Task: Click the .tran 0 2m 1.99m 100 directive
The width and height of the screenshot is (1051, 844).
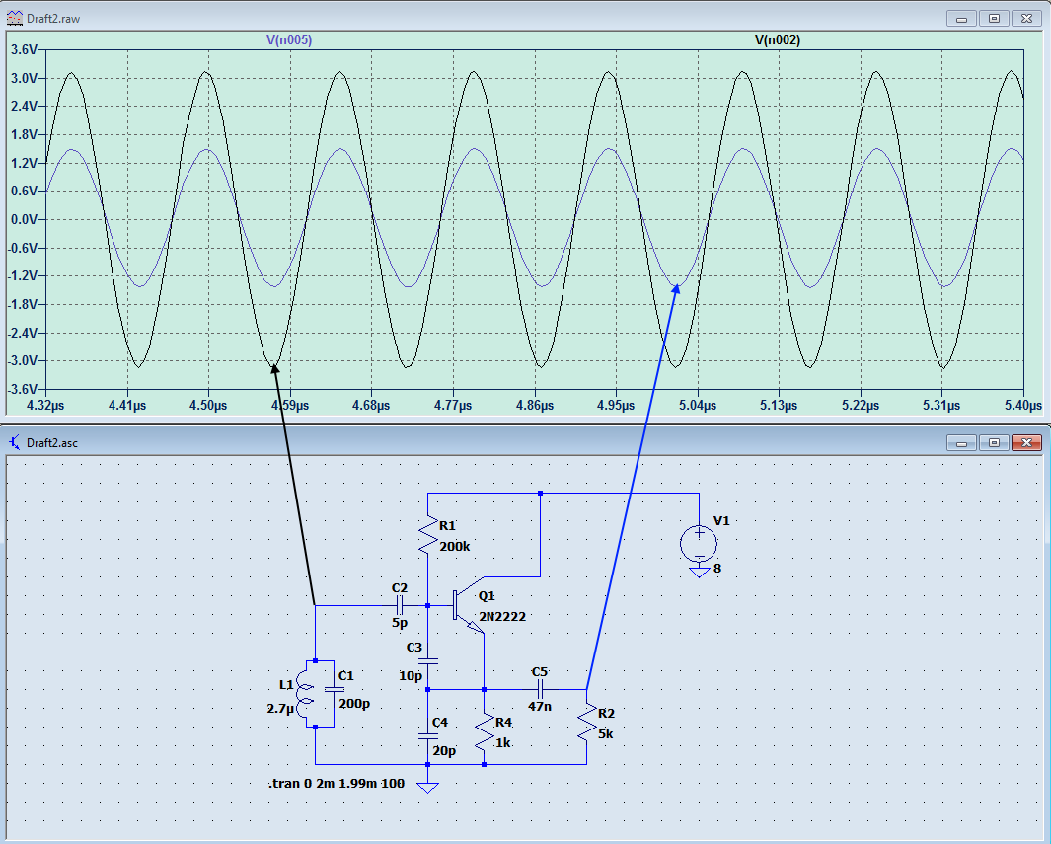Action: click(x=337, y=783)
